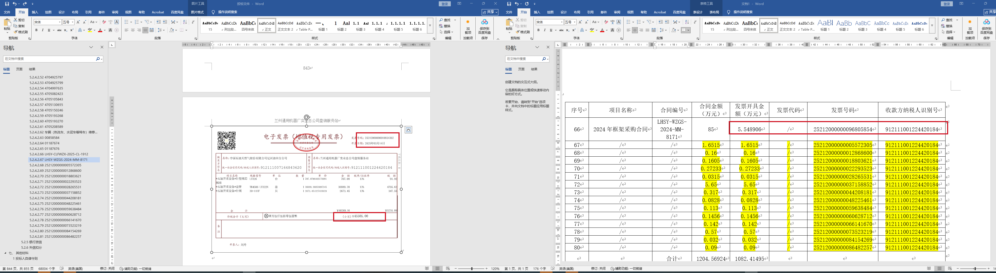Open font name 宋体 dropdown in 投标文件 window
Viewport: 996px width, 273px height.
tap(60, 22)
